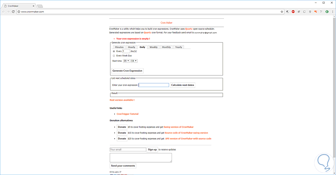
Task: Focus the comments text area
Action: pos(141,158)
